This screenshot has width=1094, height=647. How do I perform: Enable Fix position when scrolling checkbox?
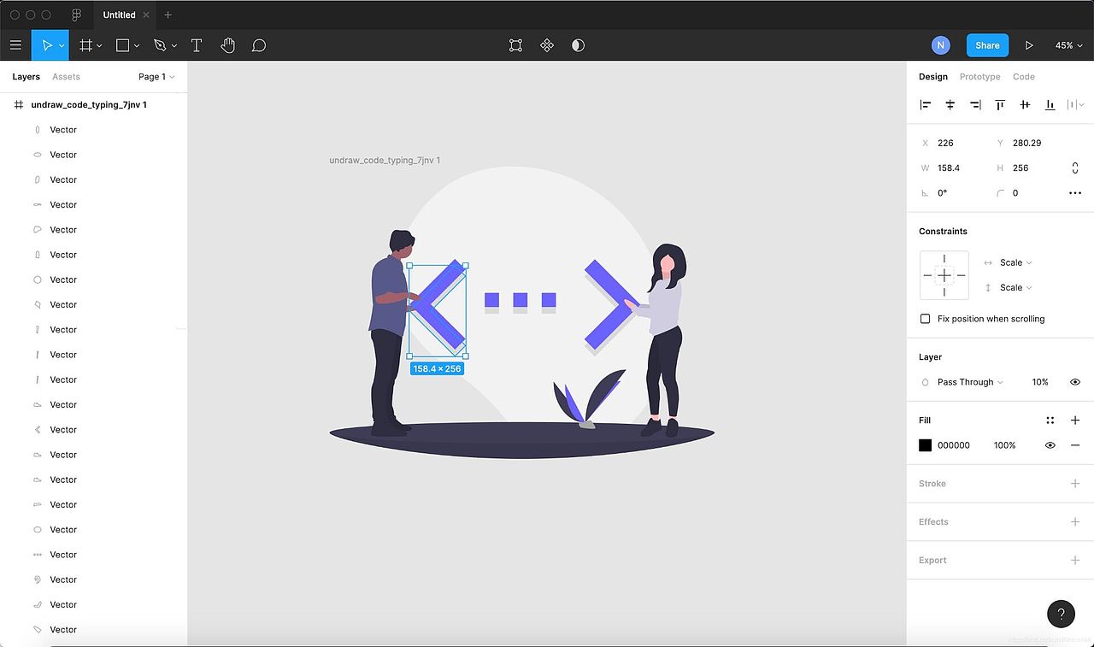point(925,319)
